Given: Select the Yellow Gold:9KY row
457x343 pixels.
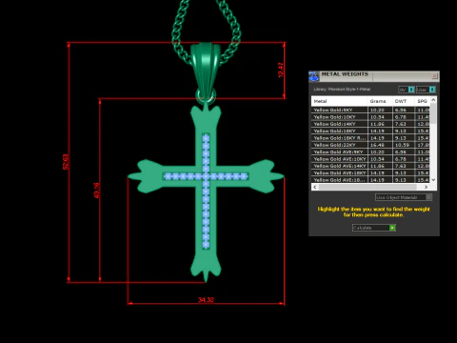Looking at the screenshot, I should 370,110.
